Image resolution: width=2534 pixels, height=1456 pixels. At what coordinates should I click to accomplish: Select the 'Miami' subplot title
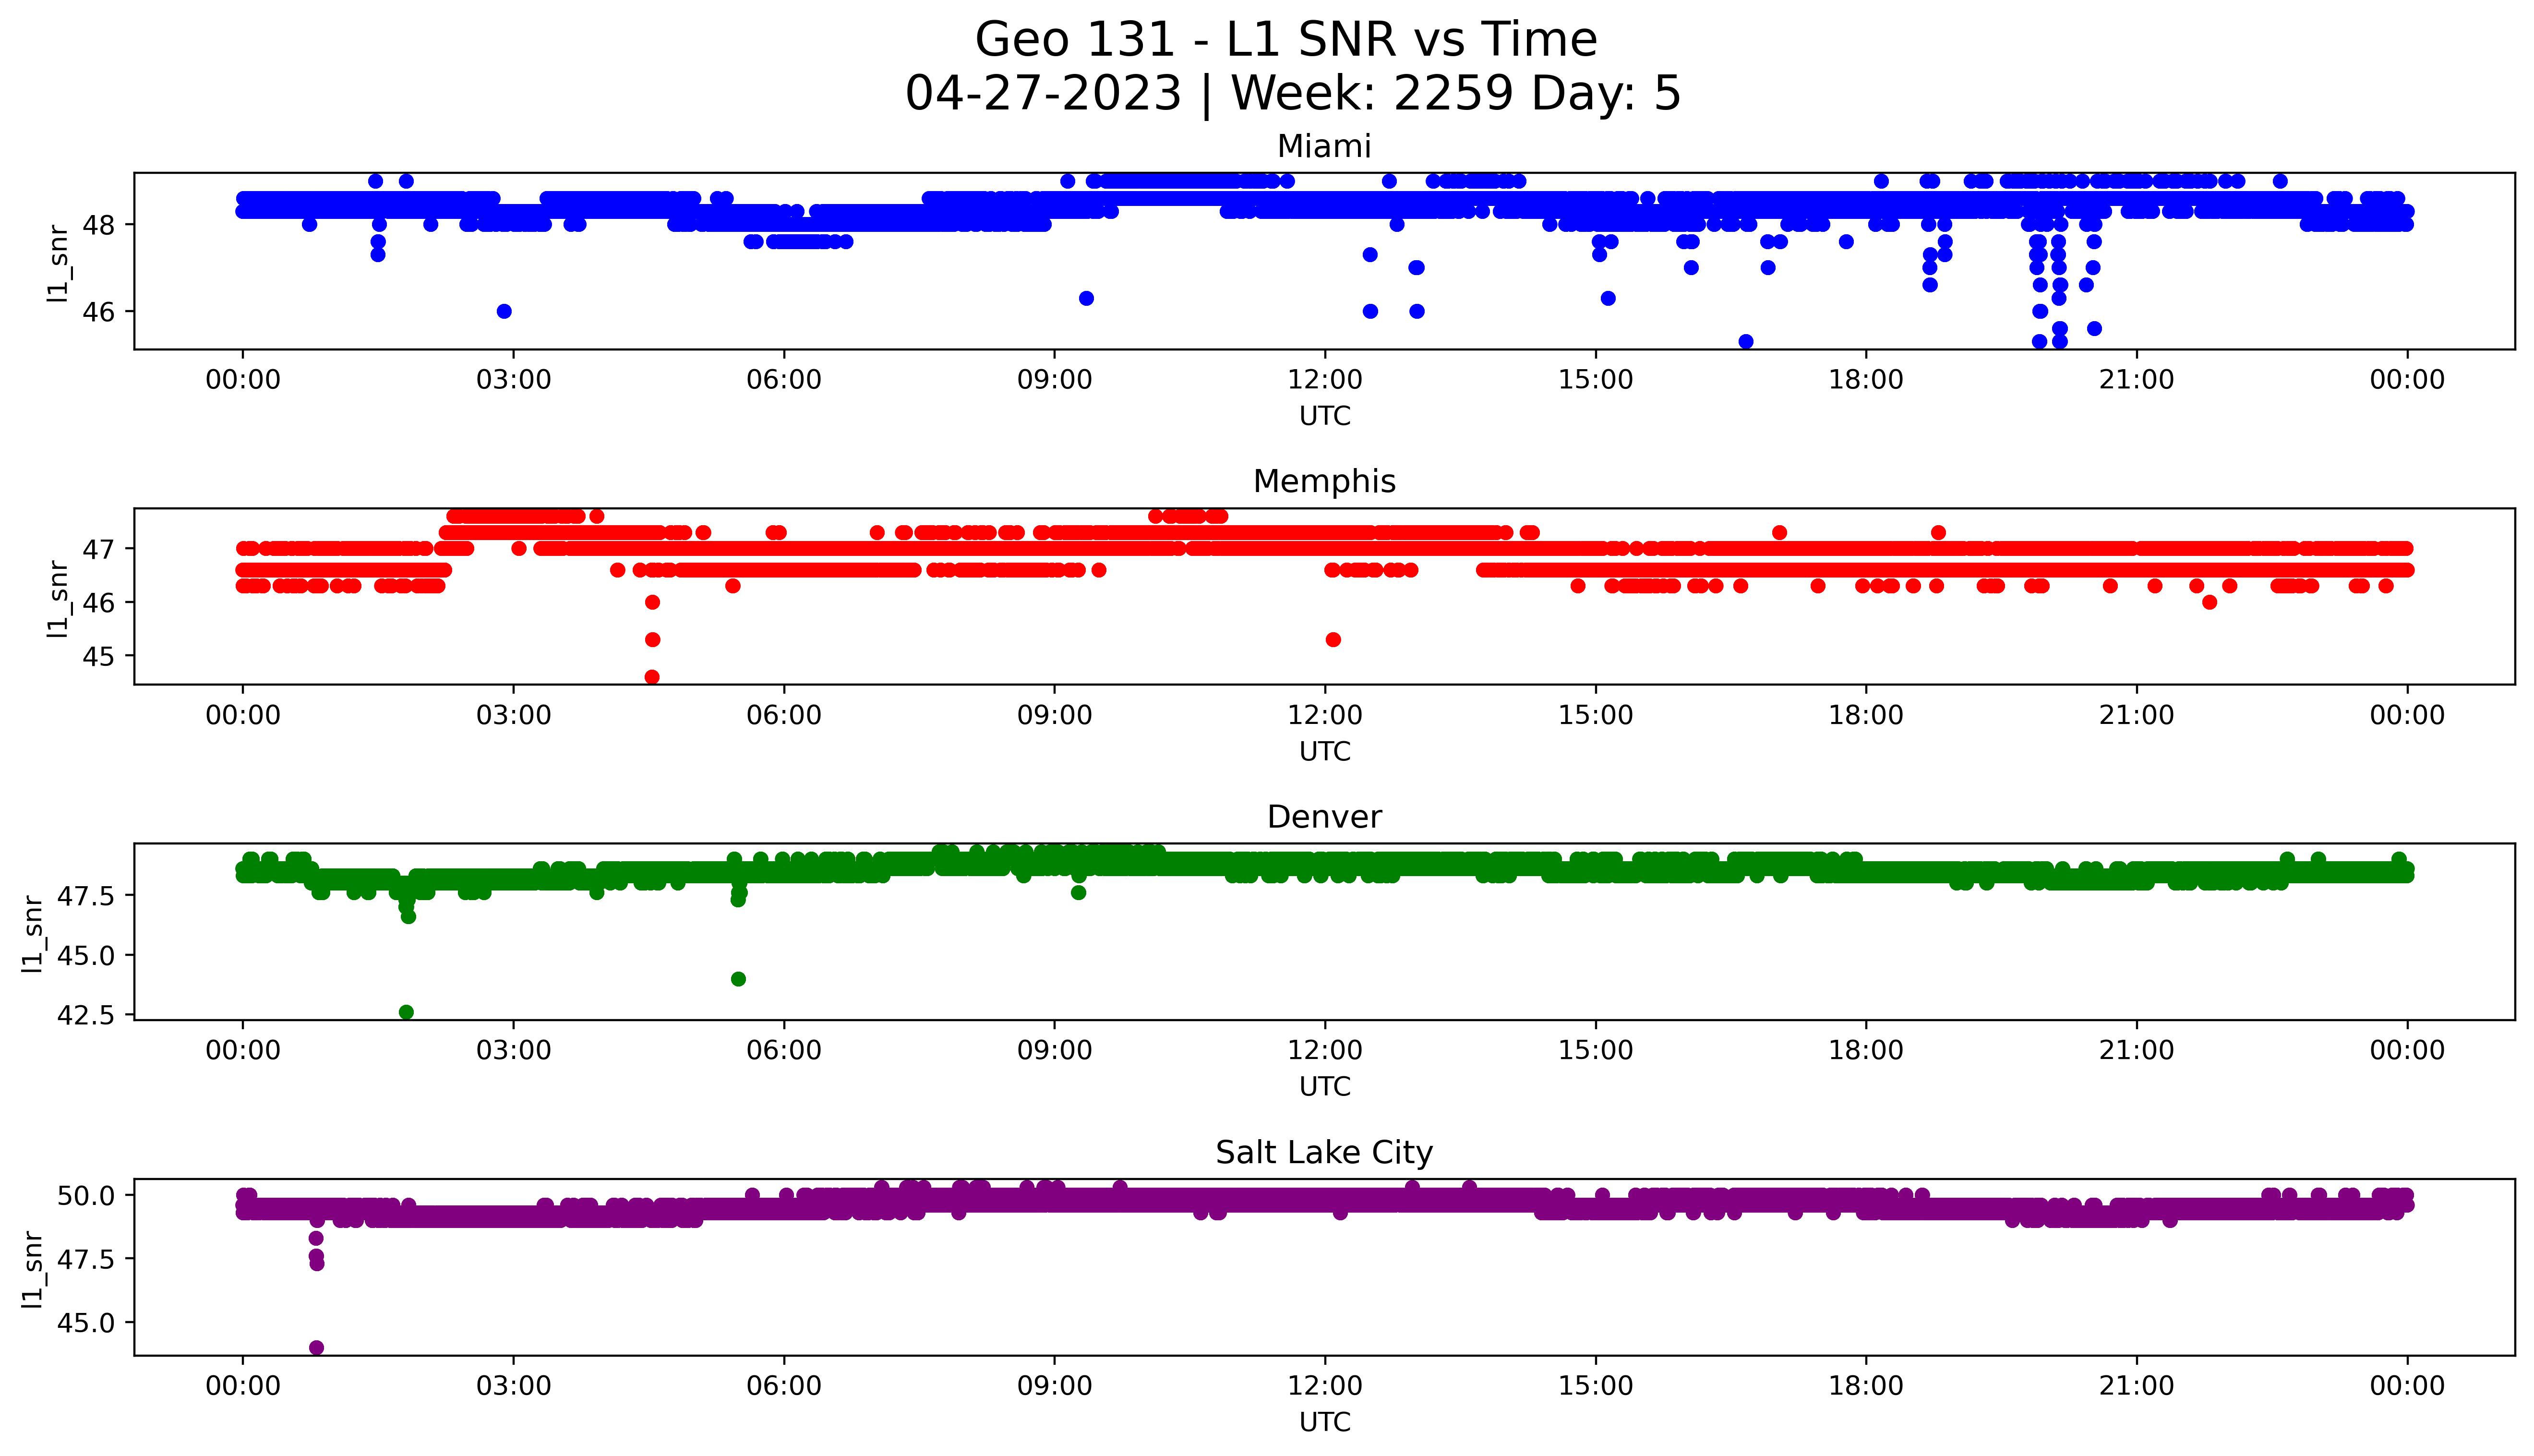pos(1323,146)
